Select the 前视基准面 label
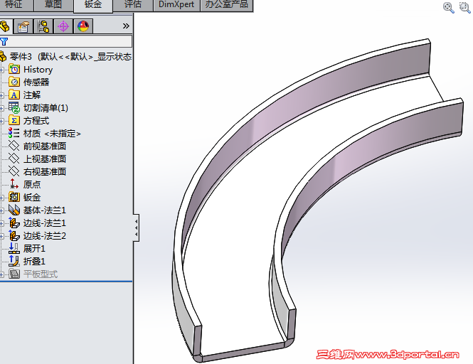This screenshot has width=473, height=364. [45, 146]
